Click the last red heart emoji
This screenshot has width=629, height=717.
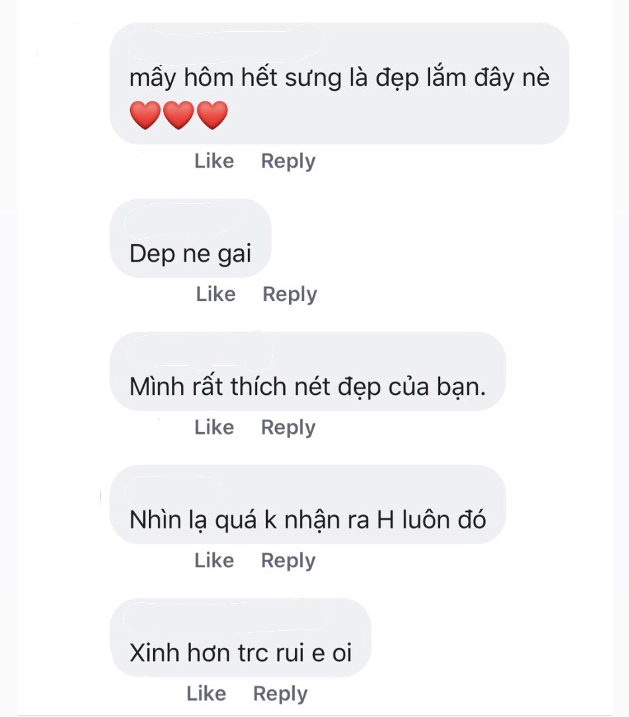coord(212,115)
